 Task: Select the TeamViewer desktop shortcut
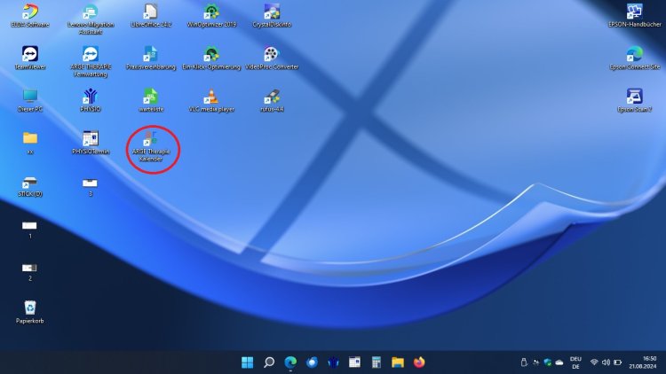click(29, 58)
